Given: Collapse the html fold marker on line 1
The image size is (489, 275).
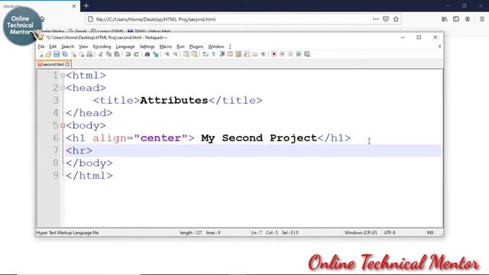Looking at the screenshot, I should point(63,76).
